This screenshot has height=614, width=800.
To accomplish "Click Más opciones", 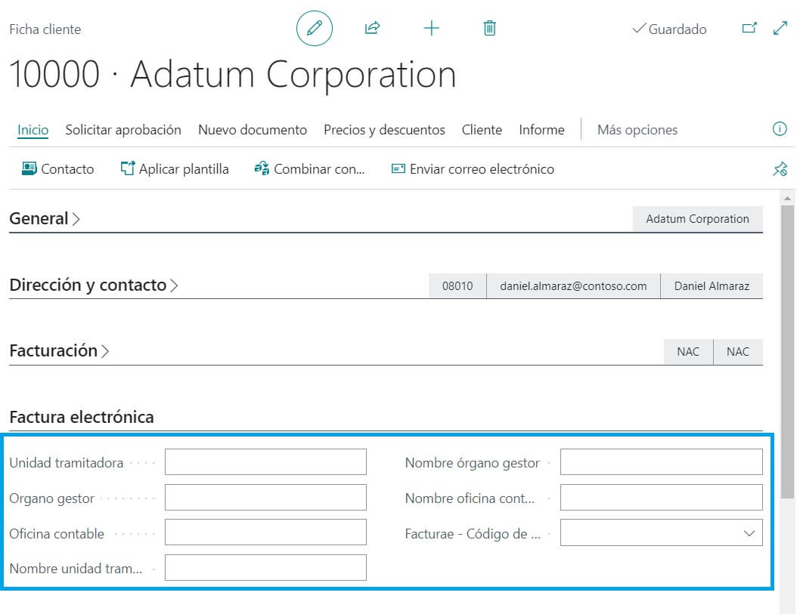I will (x=637, y=130).
